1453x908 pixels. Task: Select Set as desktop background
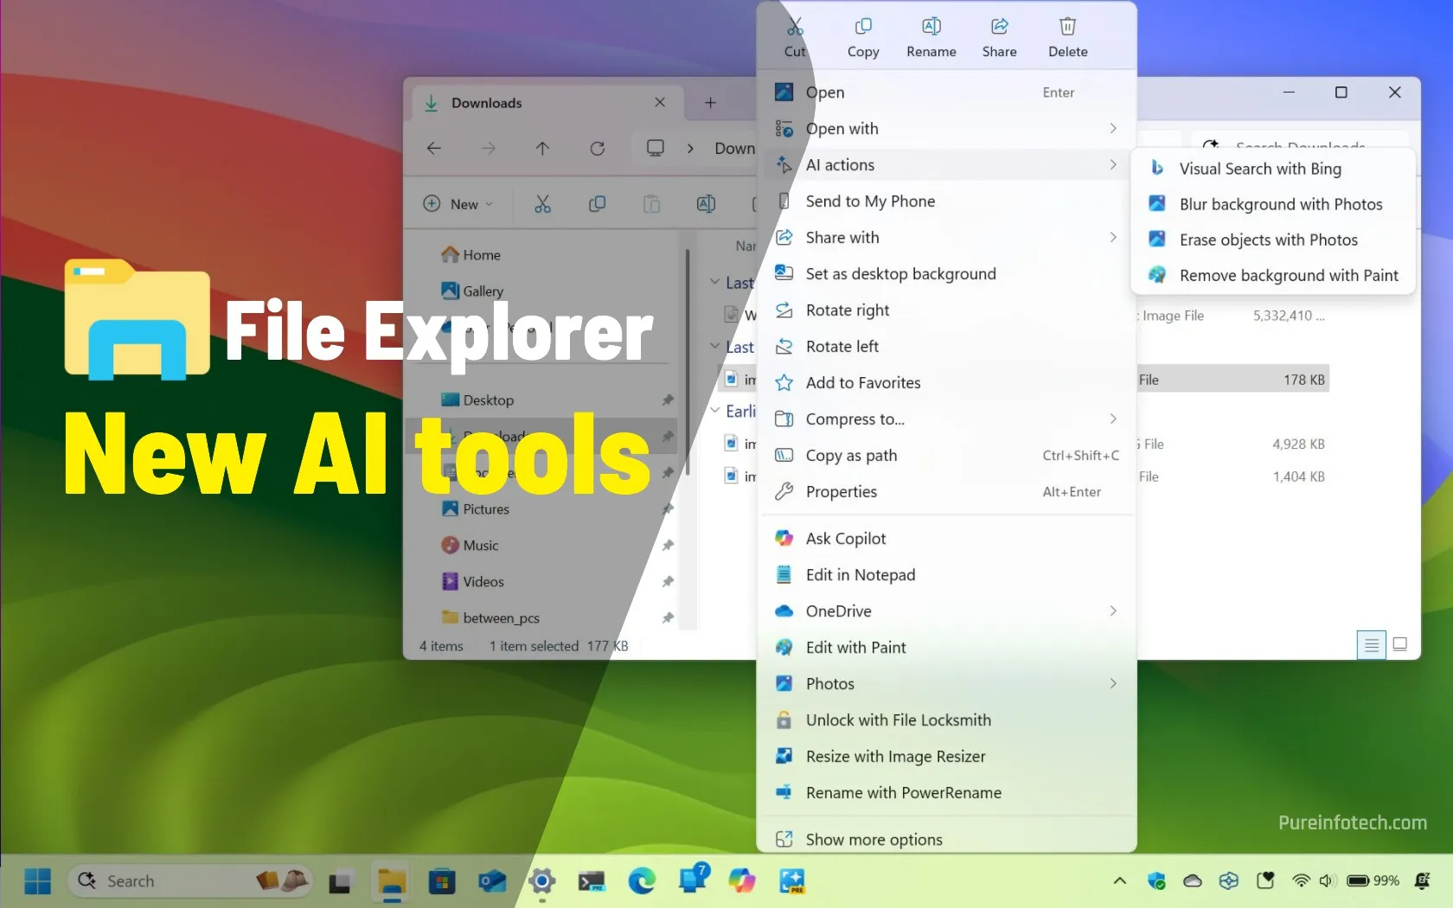tap(947, 274)
